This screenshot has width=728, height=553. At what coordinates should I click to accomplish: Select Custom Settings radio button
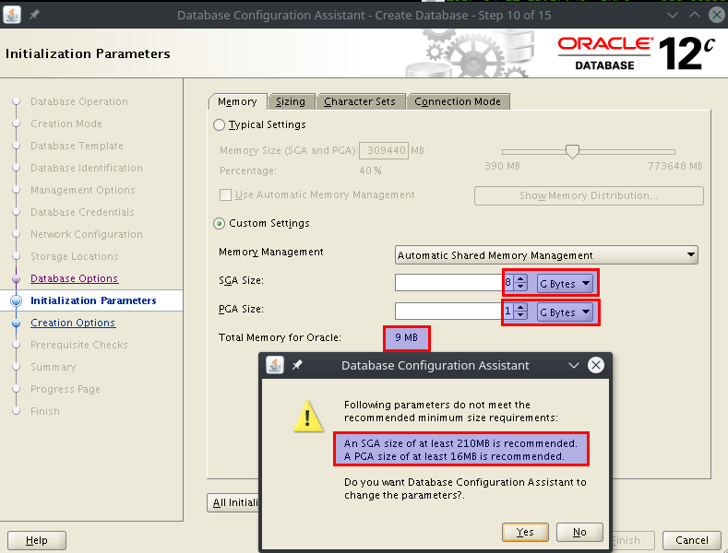click(220, 224)
